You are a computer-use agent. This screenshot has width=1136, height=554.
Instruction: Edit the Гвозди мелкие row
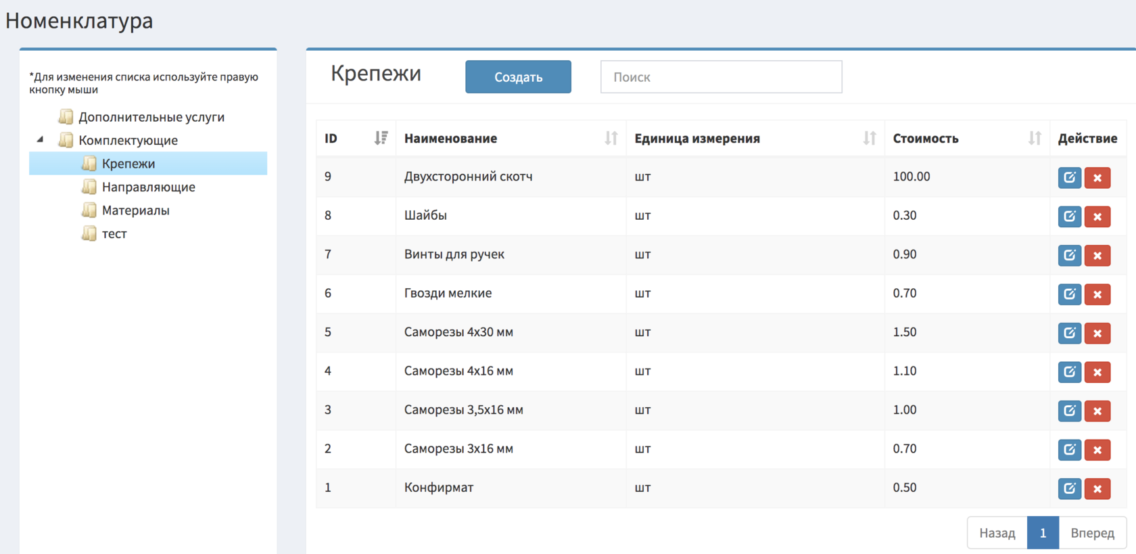pyautogui.click(x=1070, y=294)
